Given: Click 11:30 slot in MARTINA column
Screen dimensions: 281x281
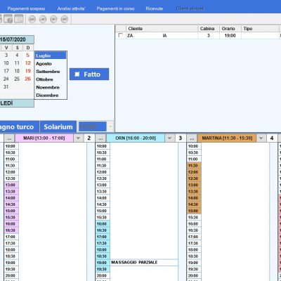Looking at the screenshot, I should [194, 166].
